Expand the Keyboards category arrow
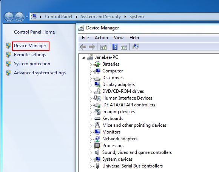 [x=91, y=119]
